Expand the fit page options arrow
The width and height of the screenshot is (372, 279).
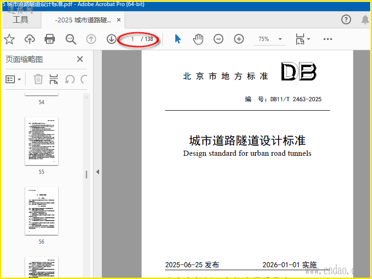click(308, 39)
